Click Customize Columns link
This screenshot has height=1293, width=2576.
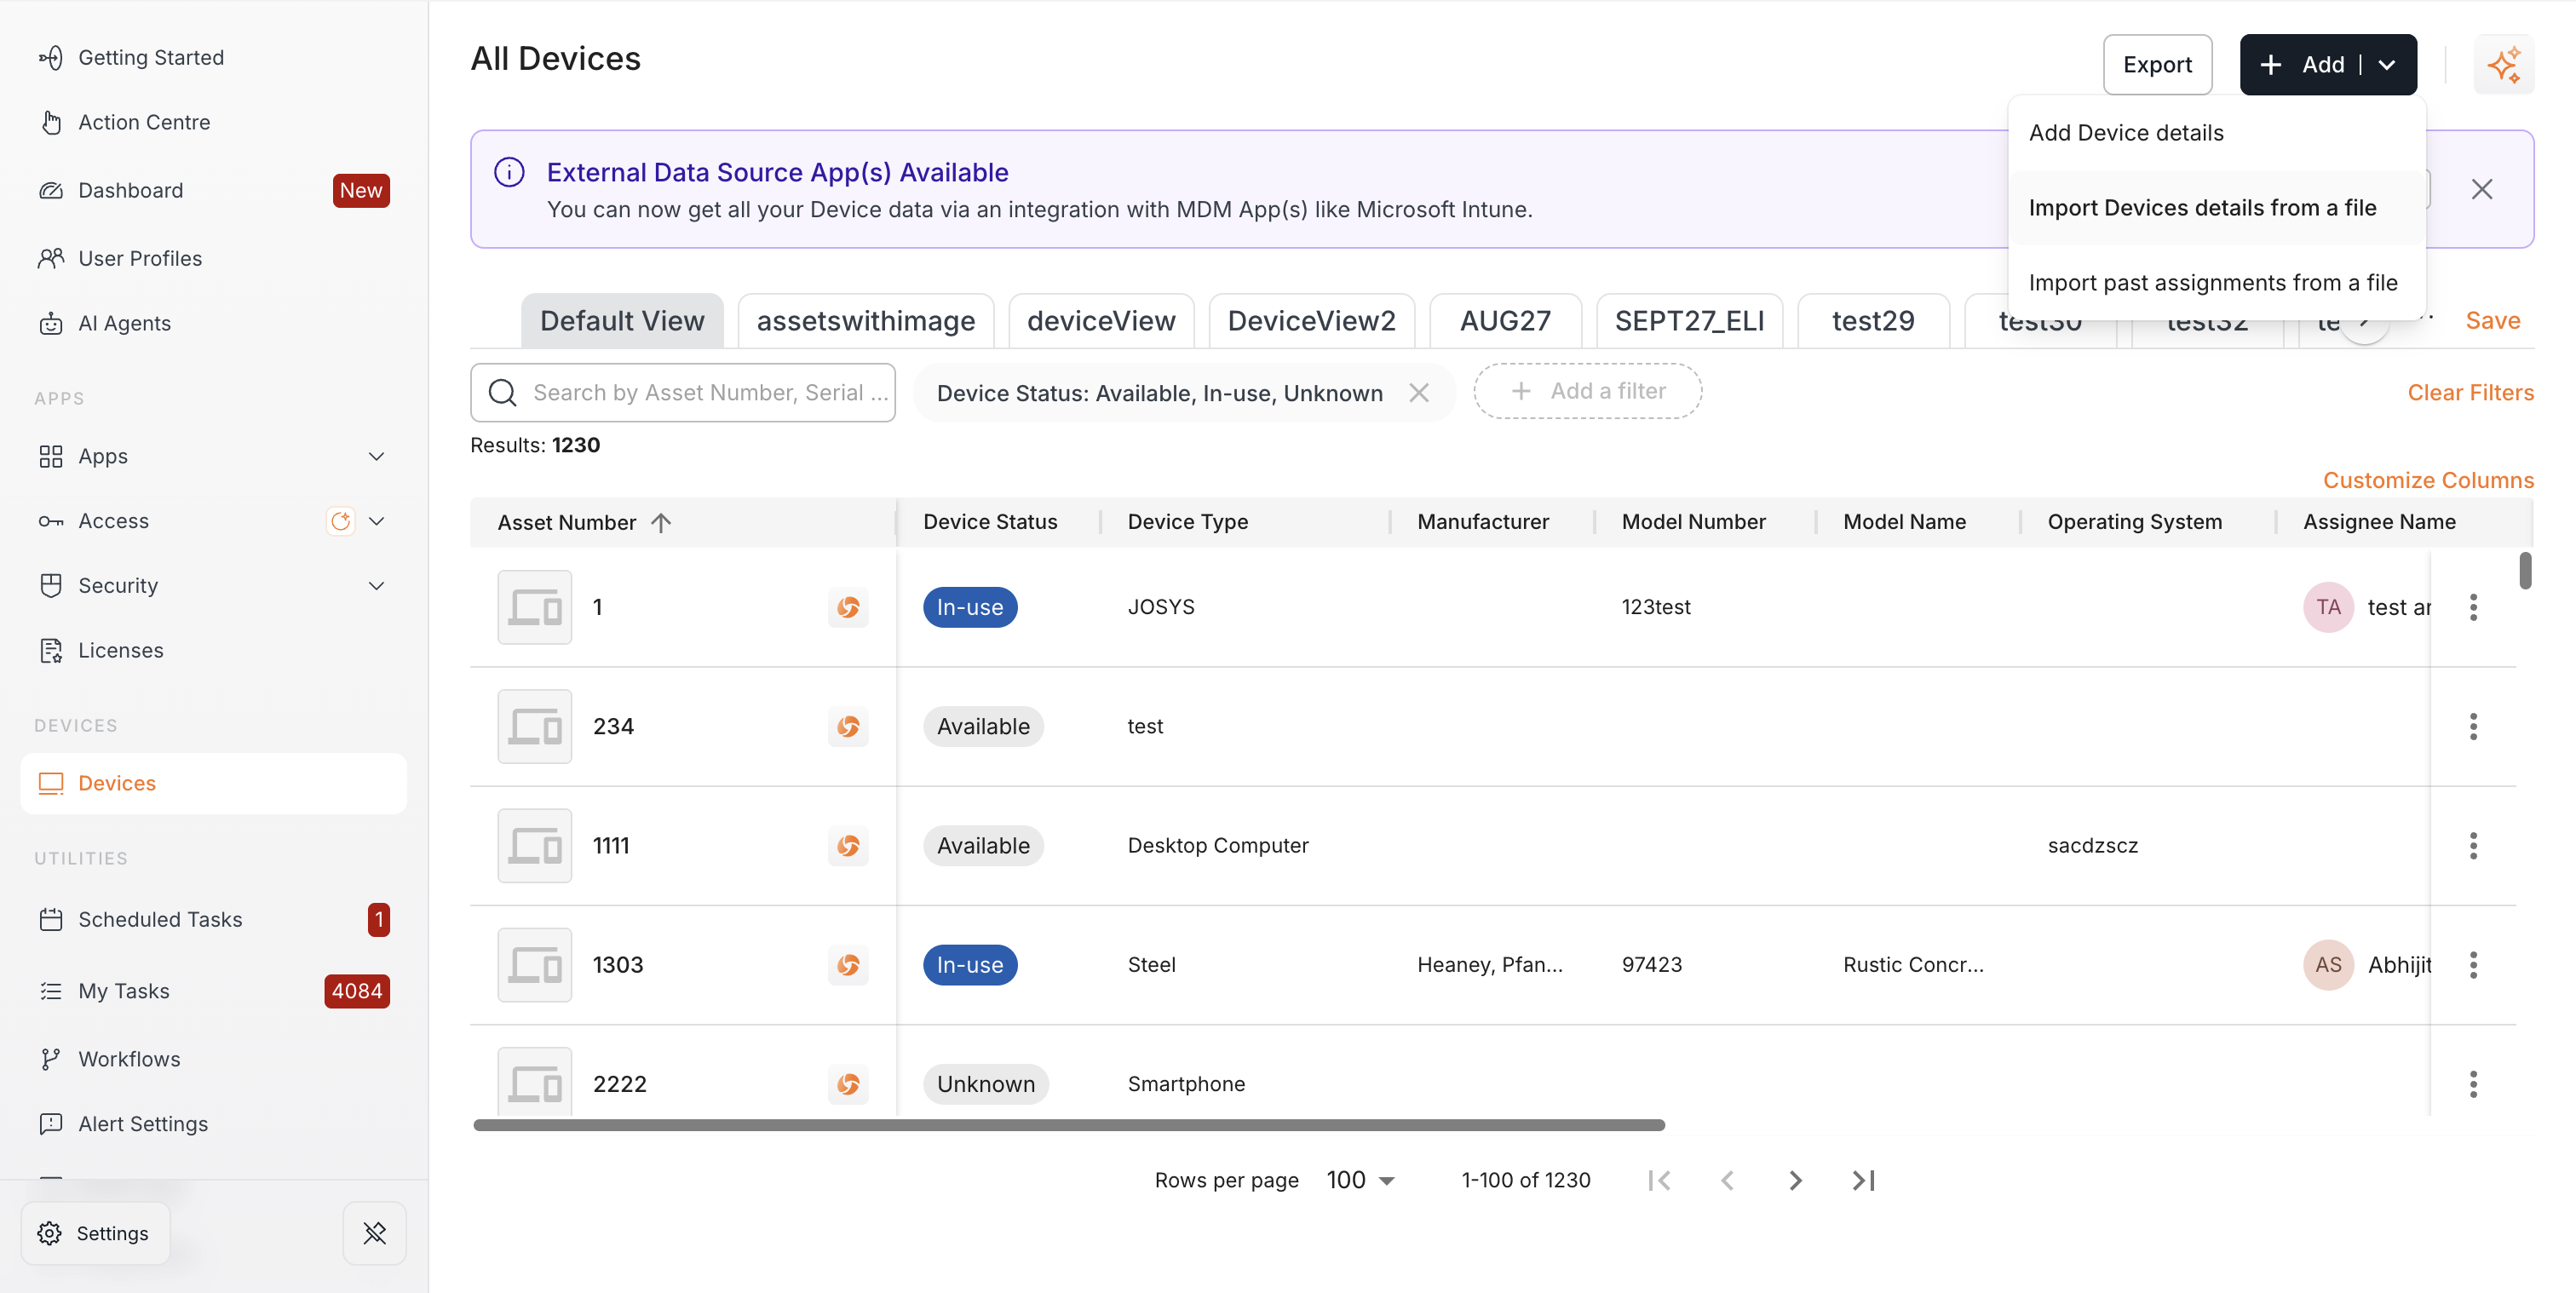tap(2428, 480)
